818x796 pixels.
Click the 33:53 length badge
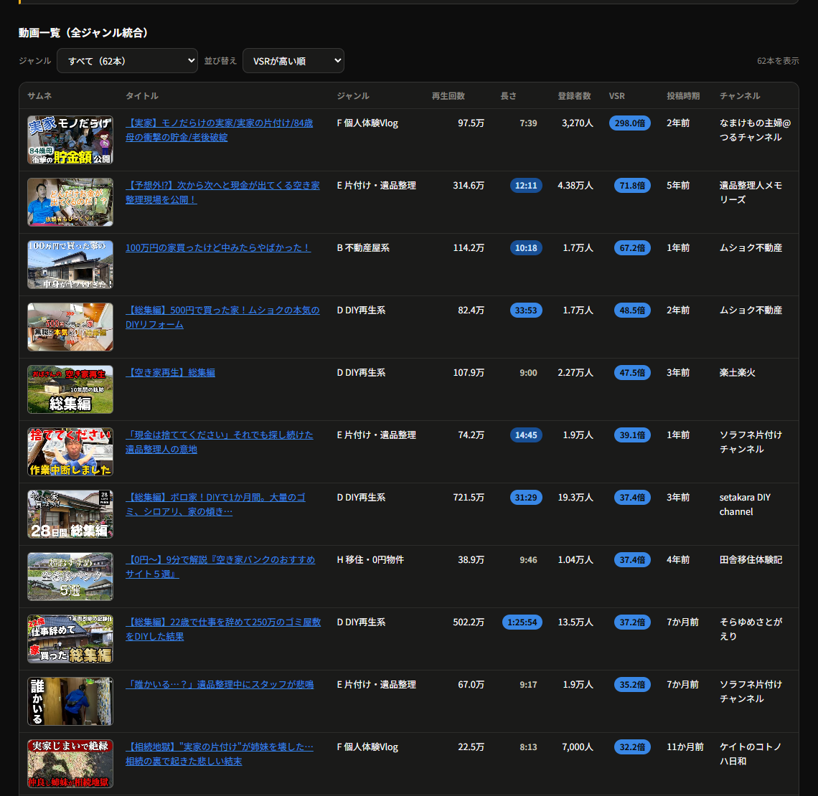pyautogui.click(x=526, y=311)
